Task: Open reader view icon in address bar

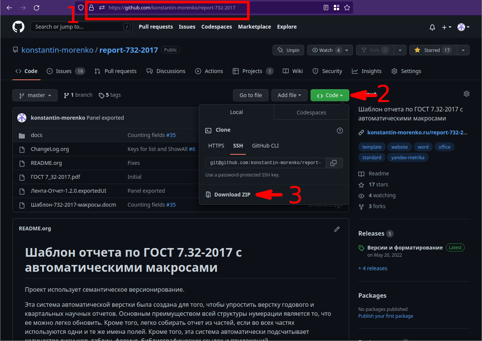Action: pyautogui.click(x=326, y=8)
